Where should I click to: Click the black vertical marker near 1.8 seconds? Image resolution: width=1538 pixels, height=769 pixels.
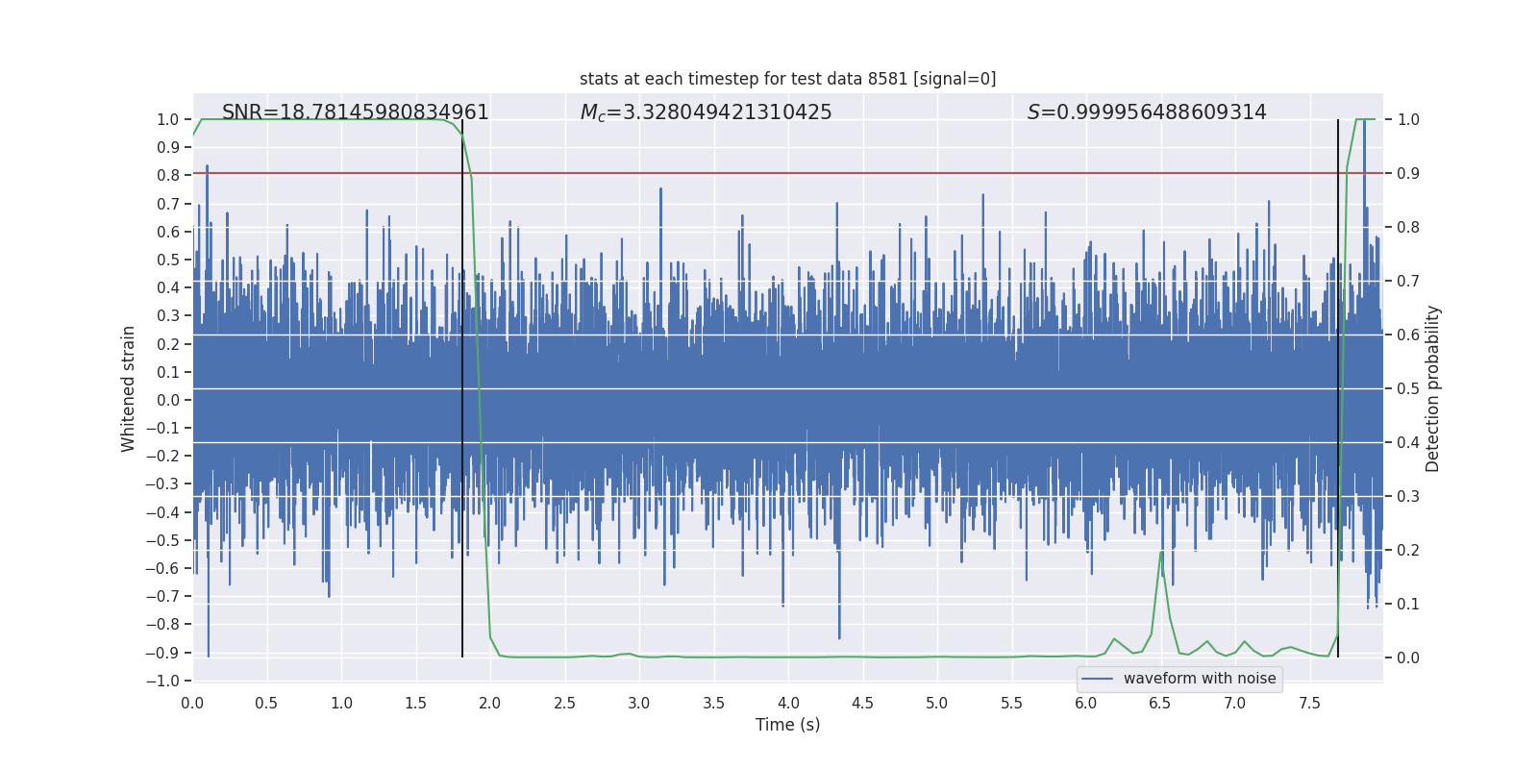tap(462, 384)
